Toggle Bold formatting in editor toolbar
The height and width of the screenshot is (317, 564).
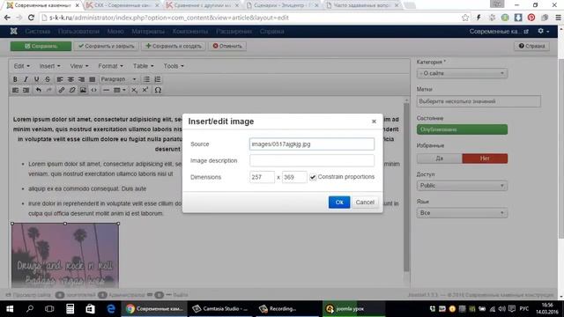pyautogui.click(x=15, y=79)
